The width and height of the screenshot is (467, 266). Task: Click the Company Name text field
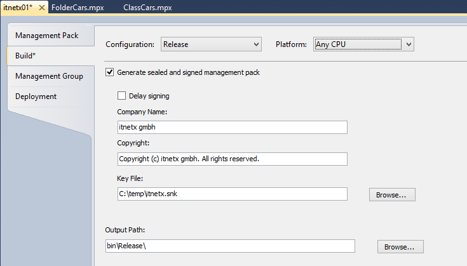(232, 127)
